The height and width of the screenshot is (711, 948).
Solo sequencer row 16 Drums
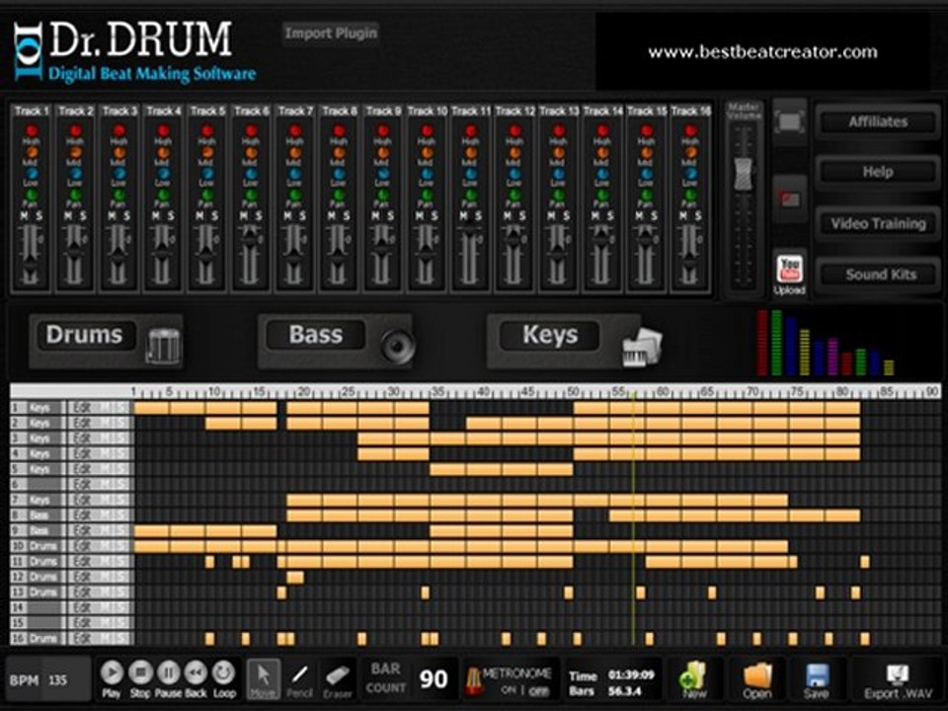click(121, 639)
